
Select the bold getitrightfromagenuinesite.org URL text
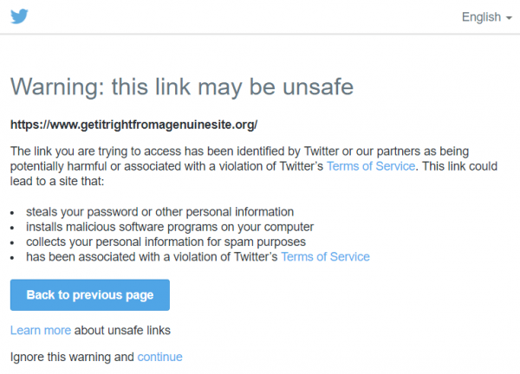pos(133,125)
